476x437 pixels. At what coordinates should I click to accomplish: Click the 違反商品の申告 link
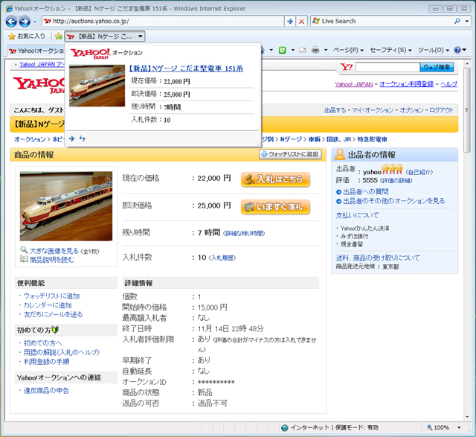46,391
